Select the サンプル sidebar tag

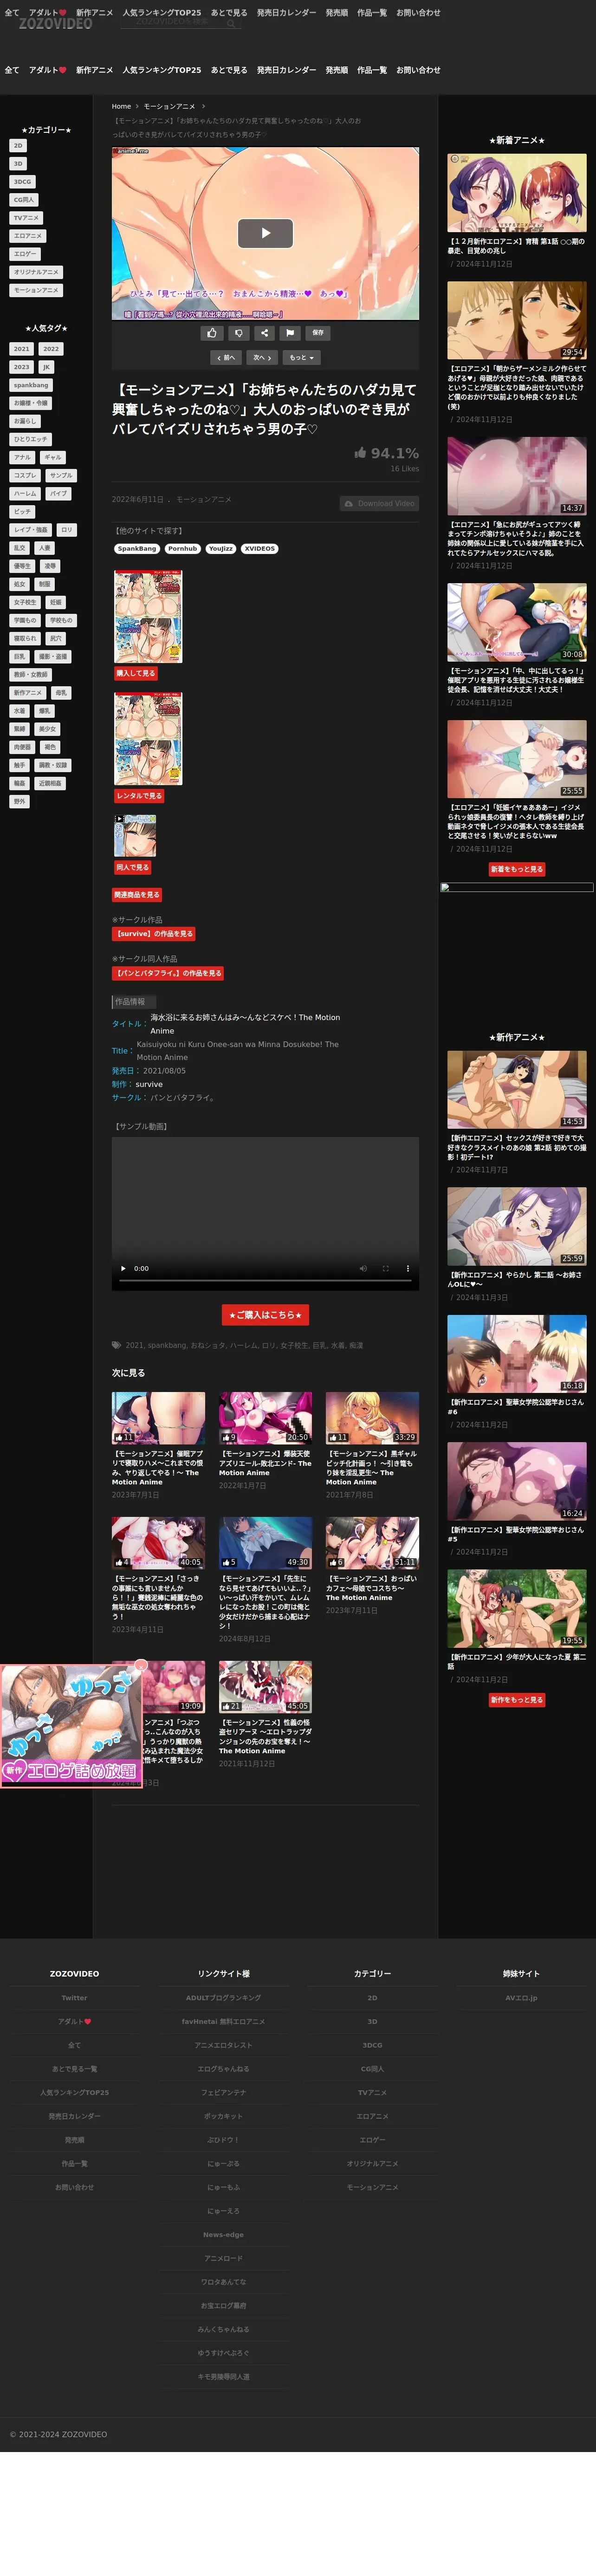(61, 475)
